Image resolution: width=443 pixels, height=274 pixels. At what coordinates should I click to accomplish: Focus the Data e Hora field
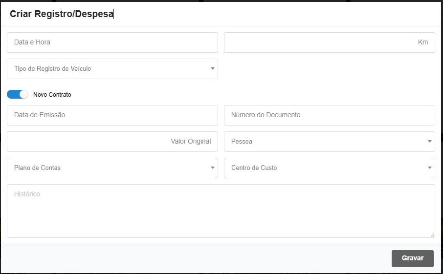point(112,42)
